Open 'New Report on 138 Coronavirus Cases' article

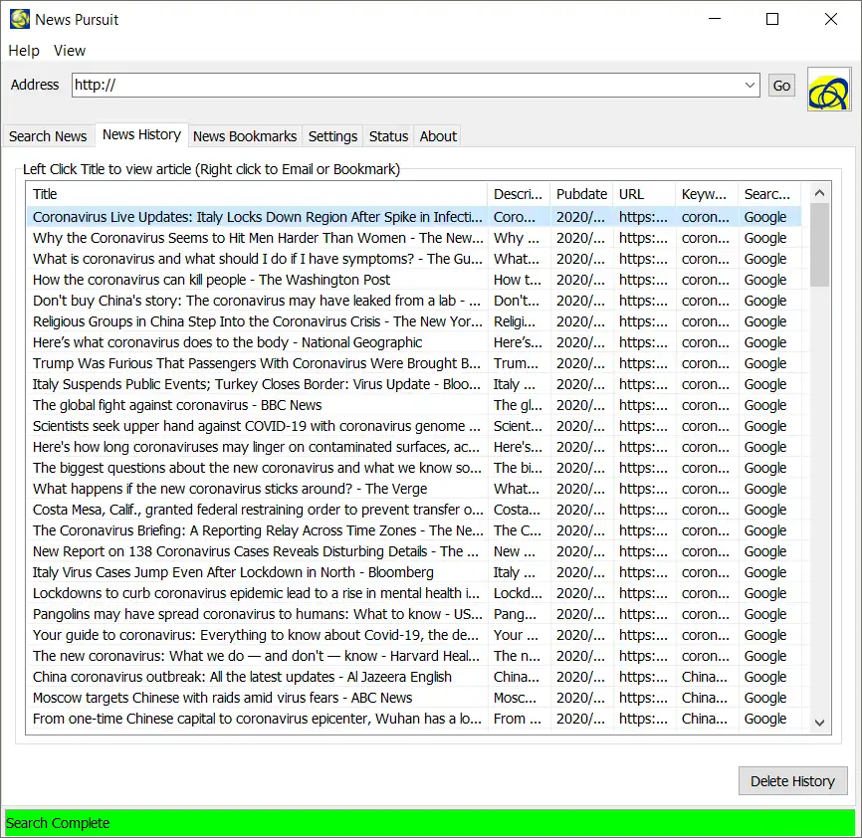tap(256, 551)
